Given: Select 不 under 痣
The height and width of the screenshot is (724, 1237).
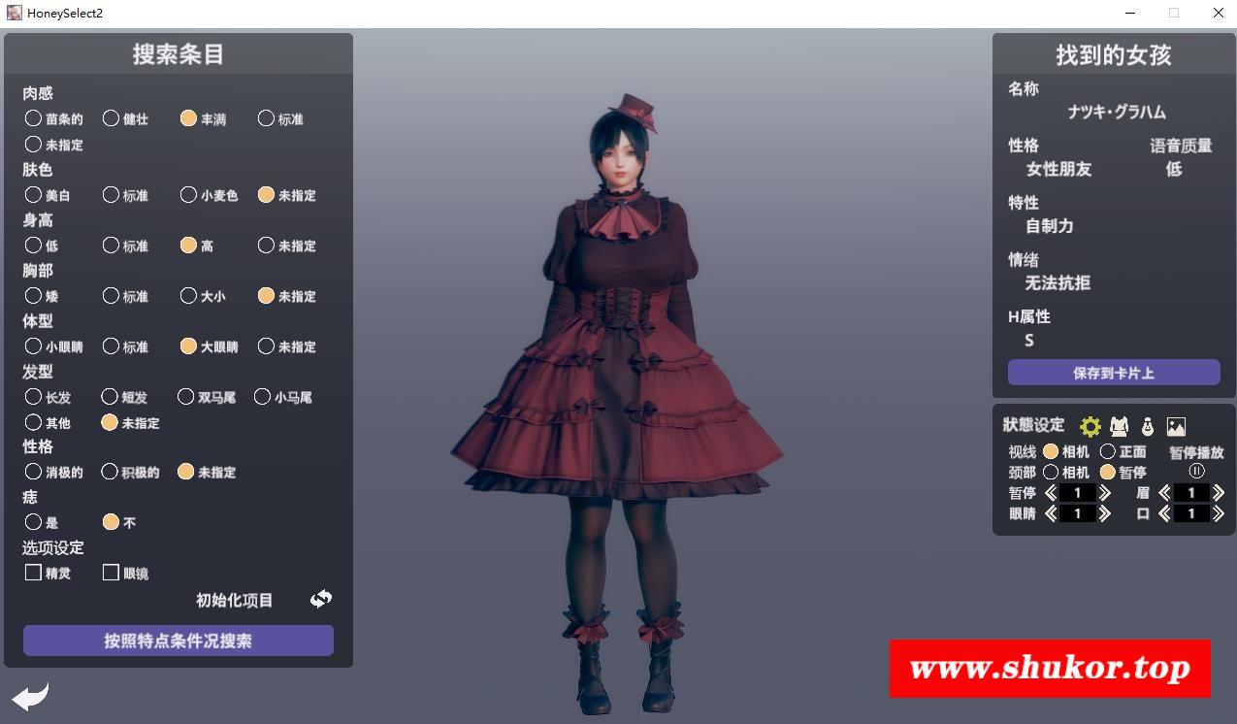Looking at the screenshot, I should click(x=111, y=522).
